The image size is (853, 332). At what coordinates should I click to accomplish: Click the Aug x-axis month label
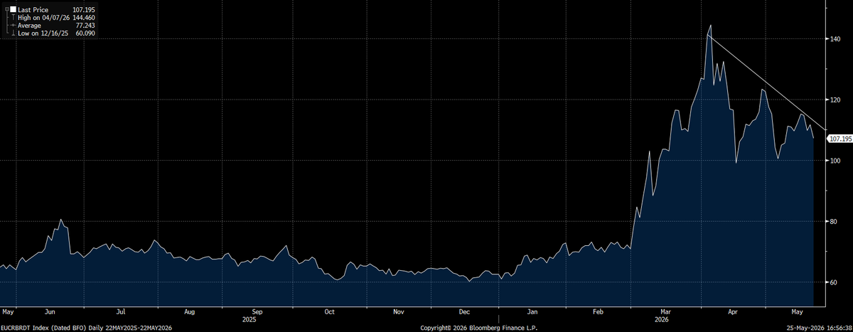189,311
